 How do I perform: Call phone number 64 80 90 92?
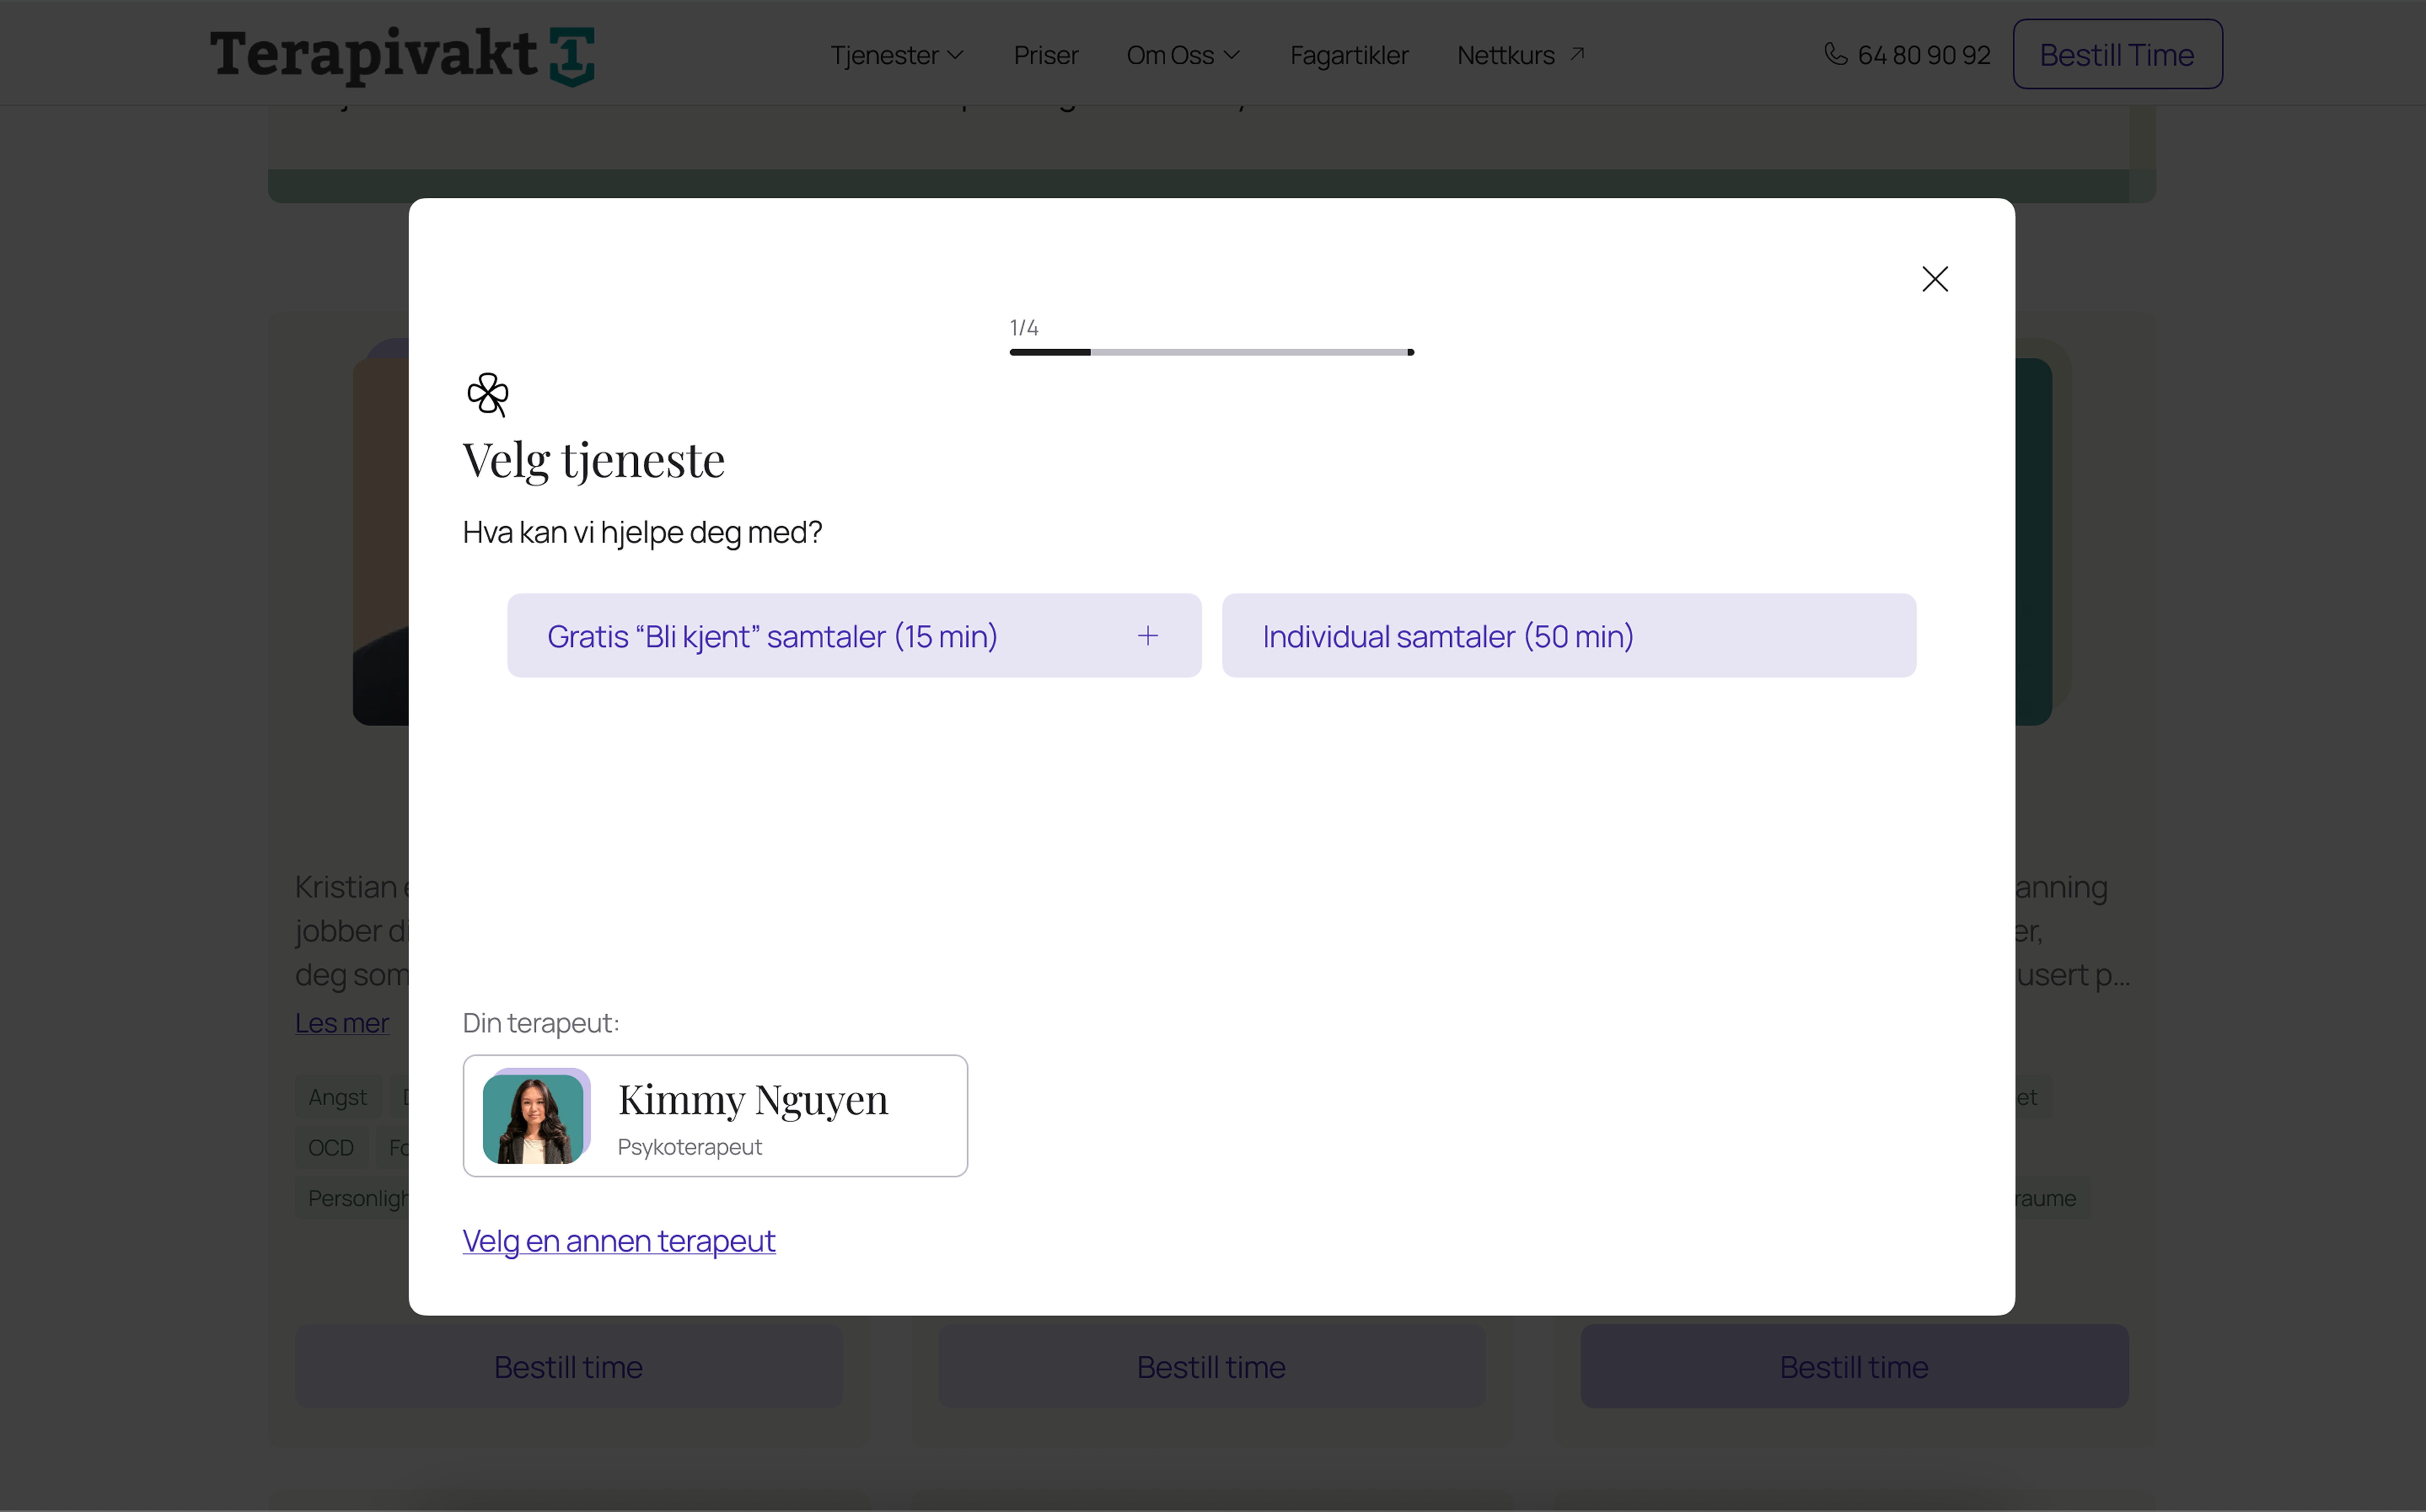point(1923,55)
